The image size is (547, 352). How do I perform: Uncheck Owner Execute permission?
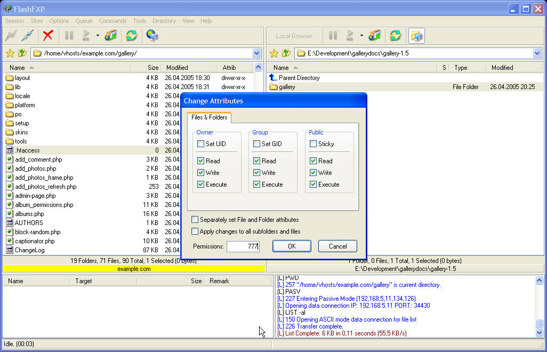(200, 184)
